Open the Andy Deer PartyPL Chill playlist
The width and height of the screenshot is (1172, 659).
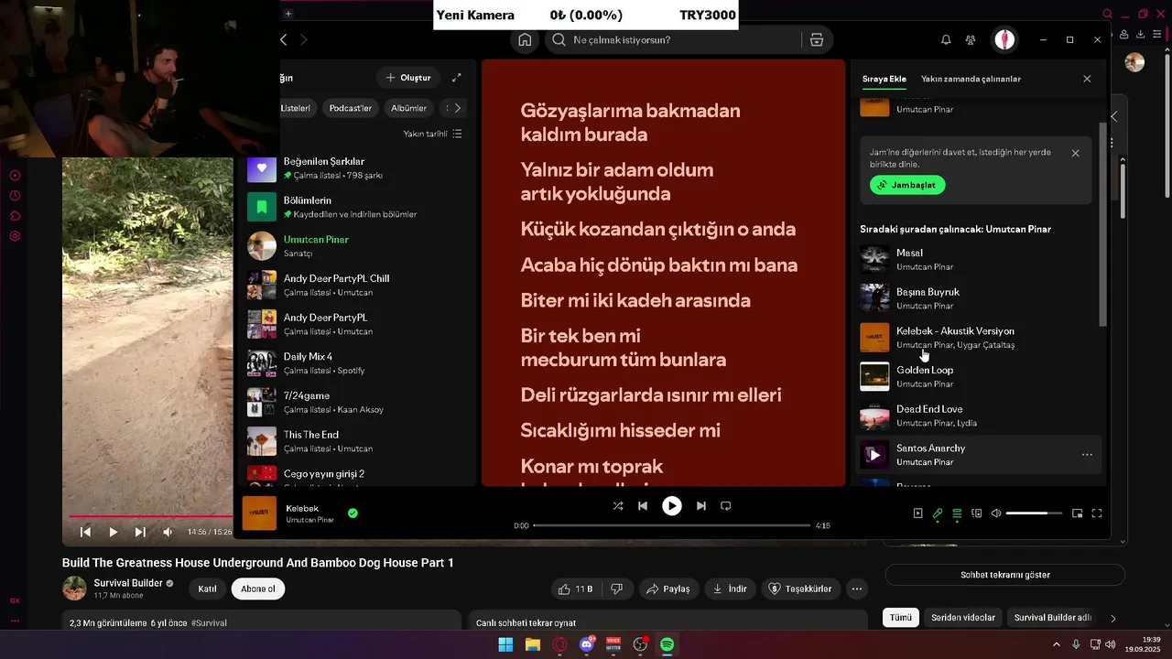click(357, 285)
